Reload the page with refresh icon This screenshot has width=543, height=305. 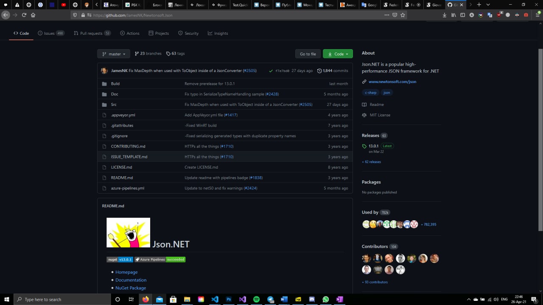[24, 15]
